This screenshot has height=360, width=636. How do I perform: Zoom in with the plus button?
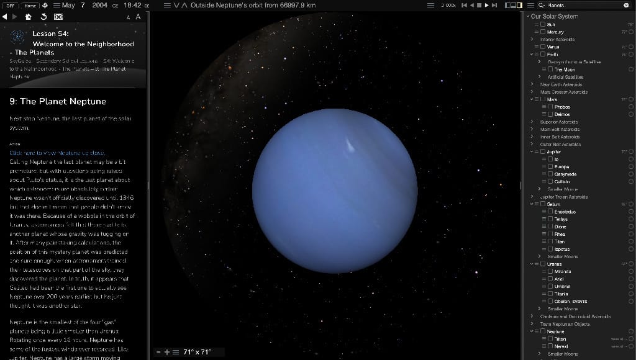pyautogui.click(x=166, y=352)
